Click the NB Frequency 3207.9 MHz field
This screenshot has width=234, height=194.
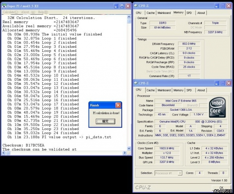[215, 32]
